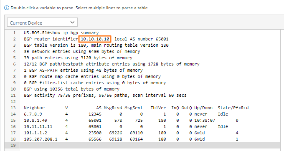The width and height of the screenshot is (284, 151).
Task: Click line number 13 in the gutter
Action: [x=13, y=108]
